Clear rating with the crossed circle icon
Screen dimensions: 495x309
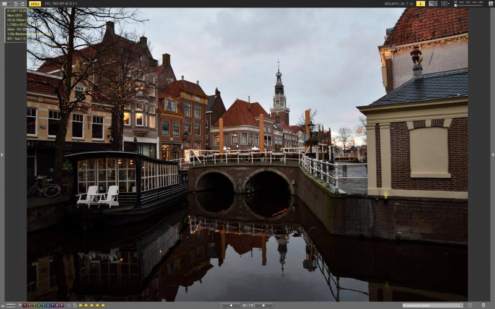(69, 305)
